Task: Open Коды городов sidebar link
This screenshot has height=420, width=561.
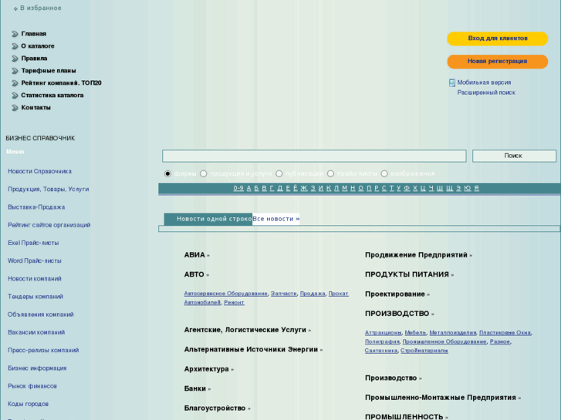Action: click(x=28, y=404)
